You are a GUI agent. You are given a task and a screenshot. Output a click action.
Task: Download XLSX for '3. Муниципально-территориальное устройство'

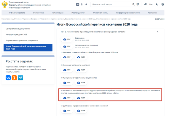[x=81, y=83]
